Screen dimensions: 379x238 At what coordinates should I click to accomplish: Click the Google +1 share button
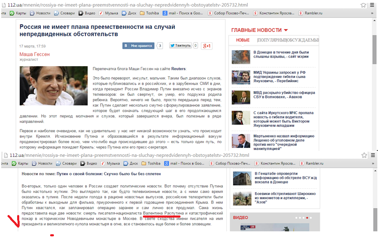[x=207, y=46]
